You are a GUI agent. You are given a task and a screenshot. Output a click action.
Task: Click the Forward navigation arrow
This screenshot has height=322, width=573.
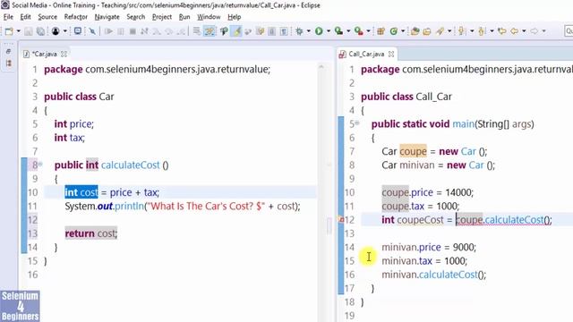pyautogui.click(x=535, y=31)
